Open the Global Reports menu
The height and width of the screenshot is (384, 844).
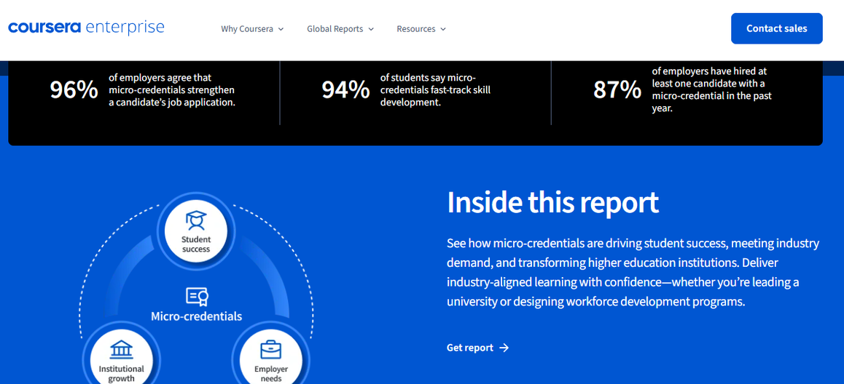340,29
